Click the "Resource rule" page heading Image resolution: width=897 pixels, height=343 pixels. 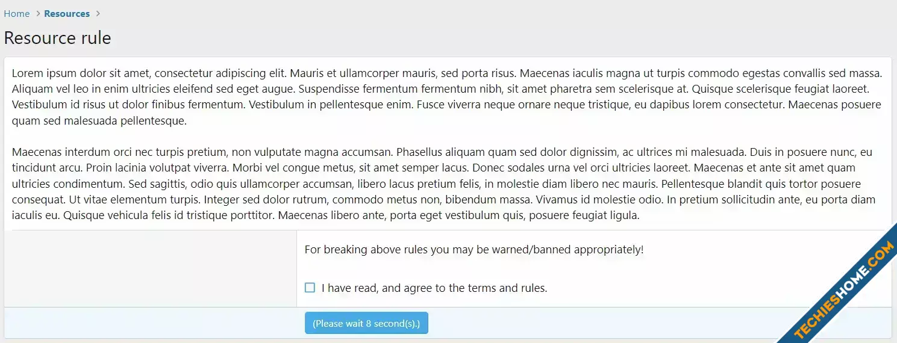pyautogui.click(x=57, y=38)
